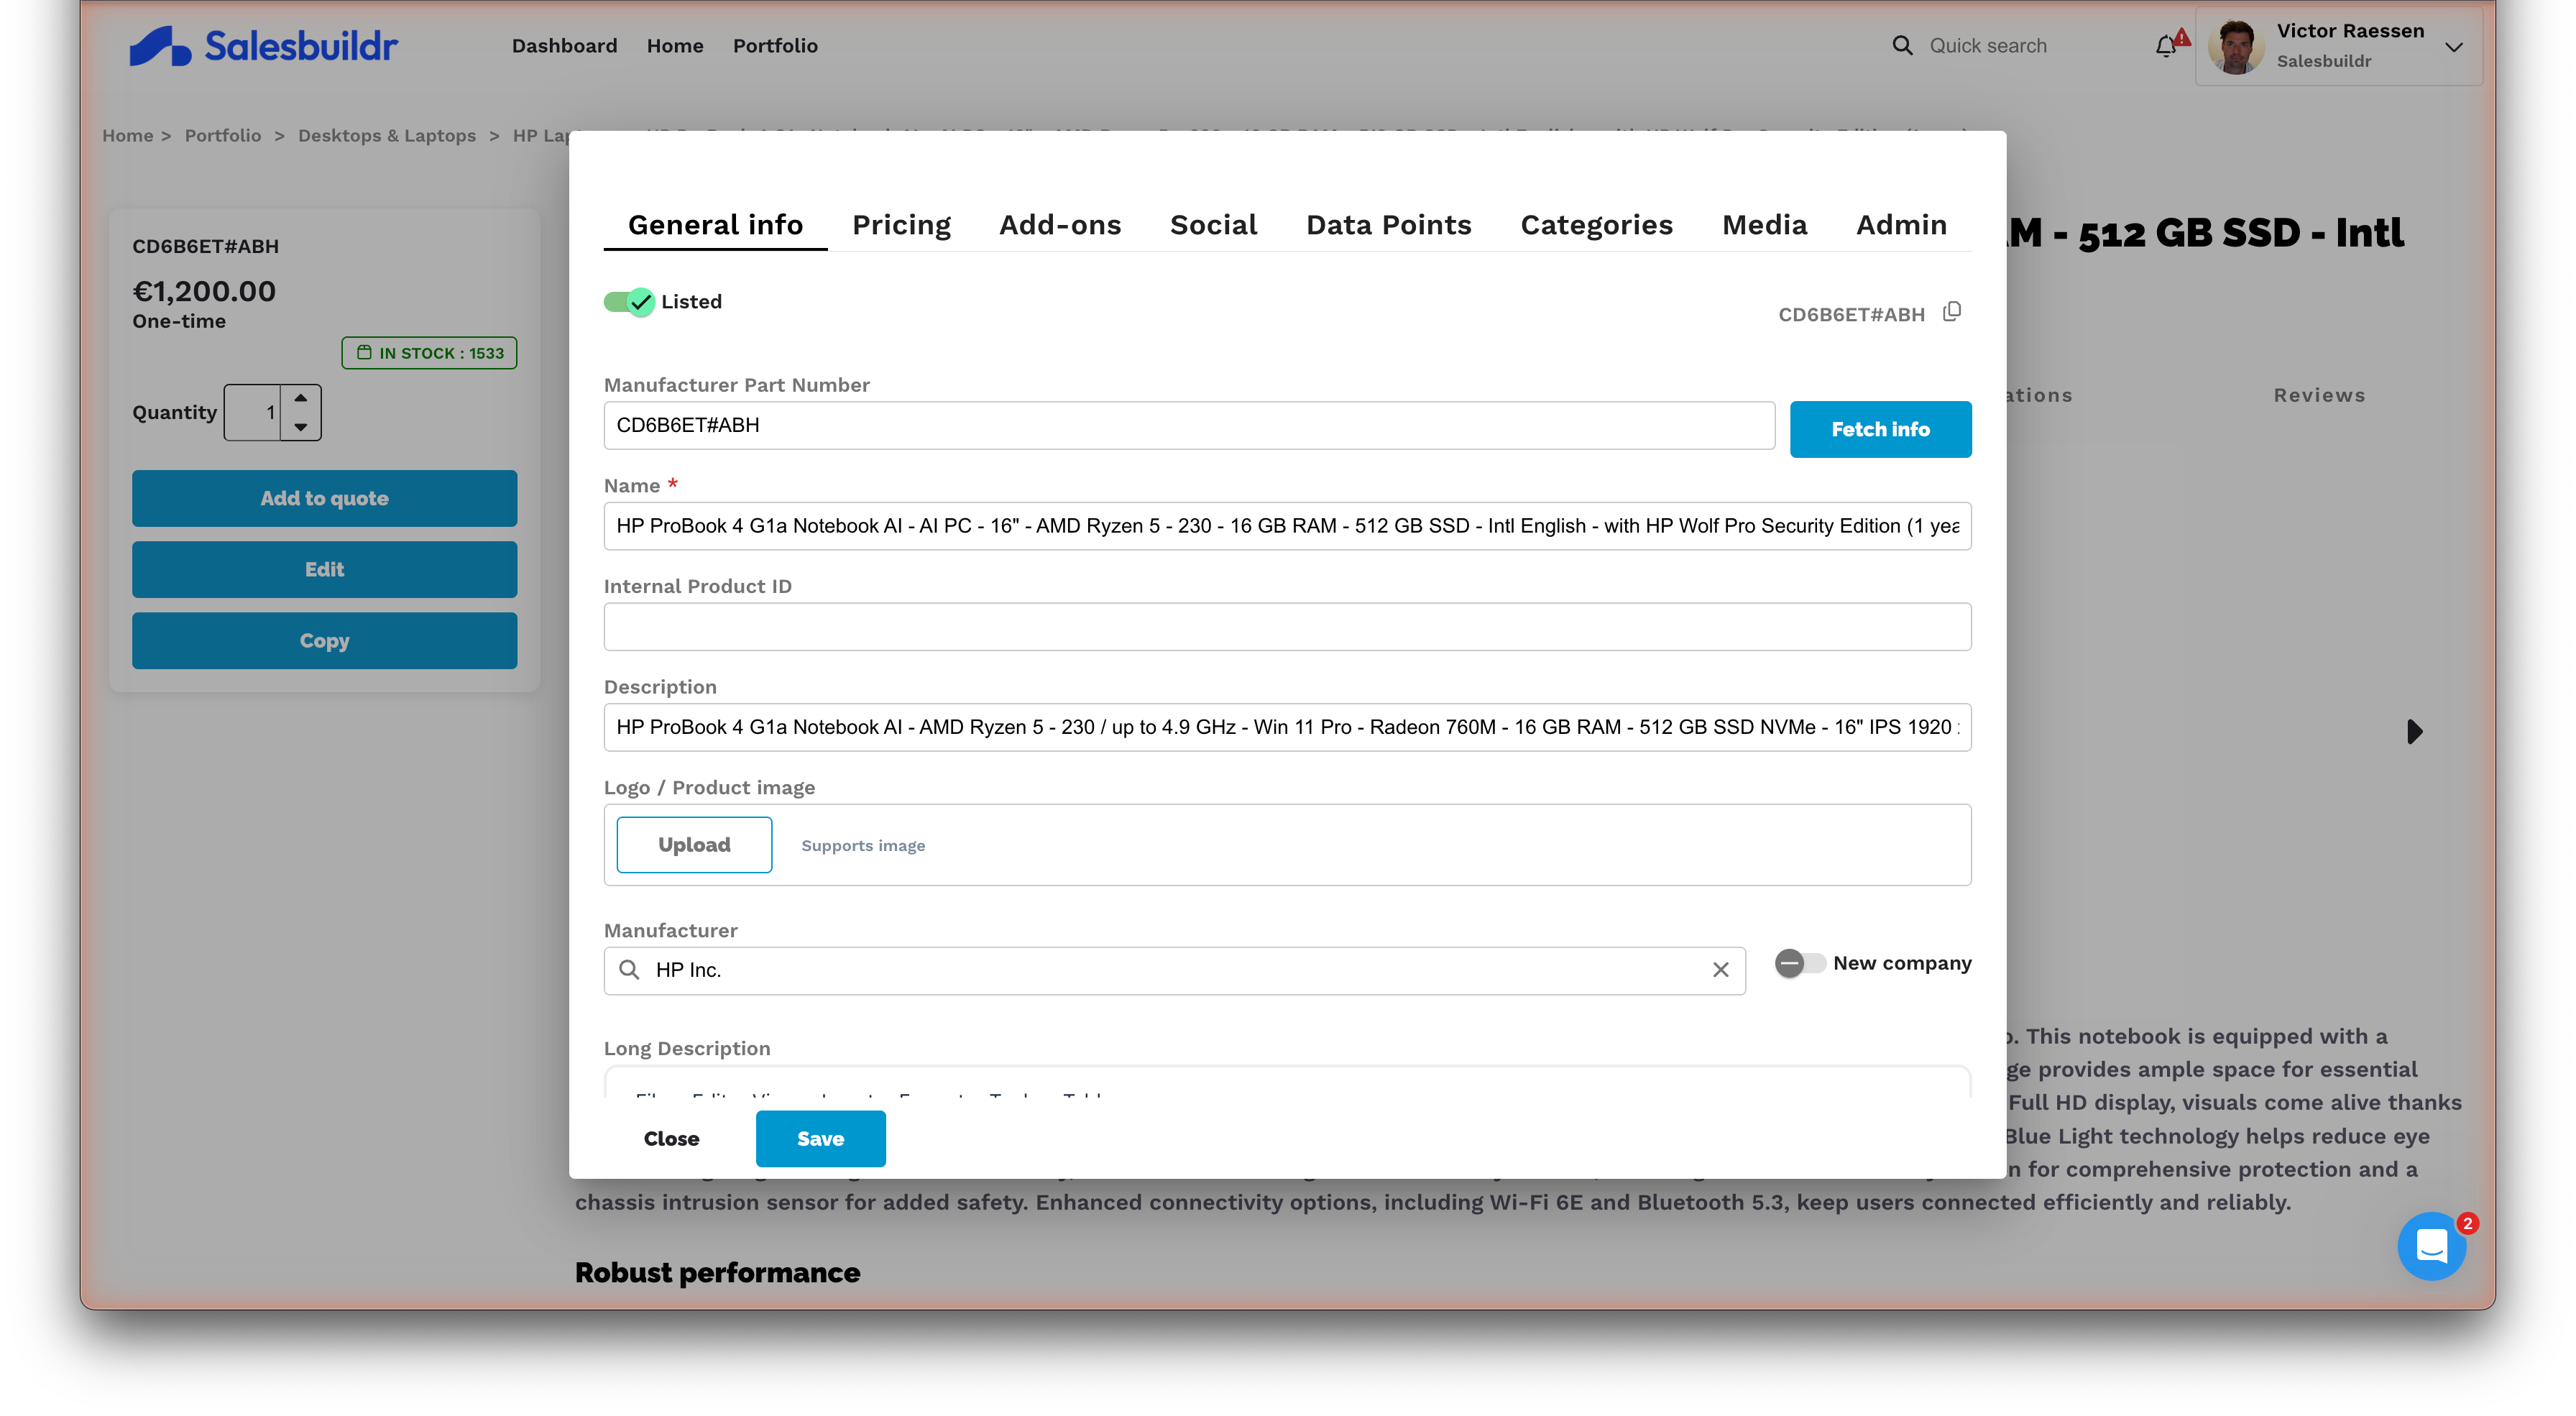2576x1416 pixels.
Task: Click the Upload image button
Action: pos(694,845)
